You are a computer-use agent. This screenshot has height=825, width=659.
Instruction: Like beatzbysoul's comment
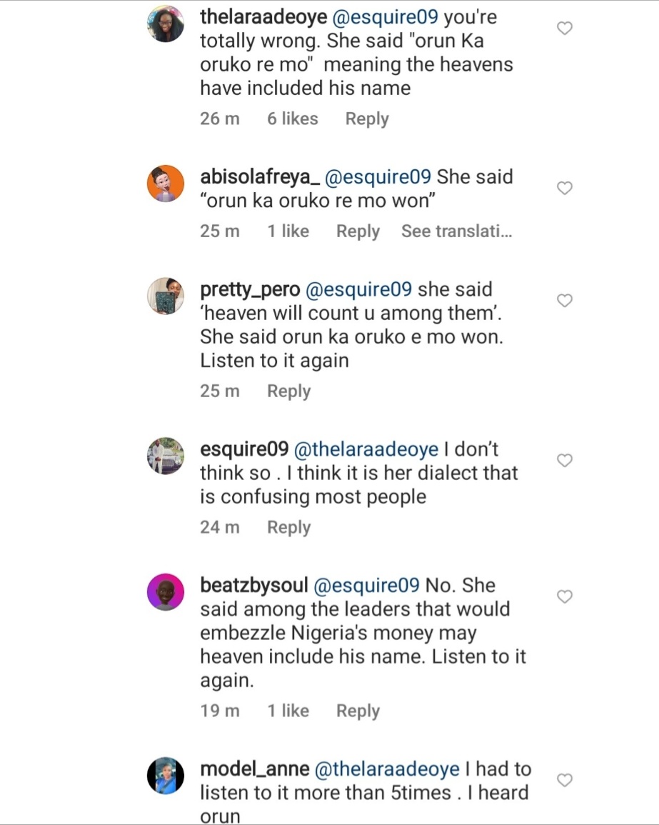(x=564, y=596)
